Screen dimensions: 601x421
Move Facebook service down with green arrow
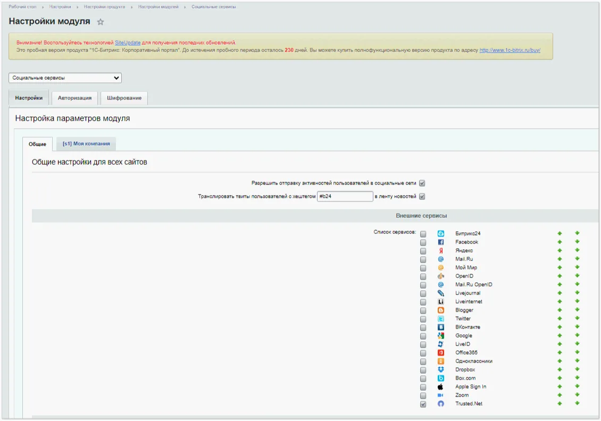pyautogui.click(x=577, y=242)
